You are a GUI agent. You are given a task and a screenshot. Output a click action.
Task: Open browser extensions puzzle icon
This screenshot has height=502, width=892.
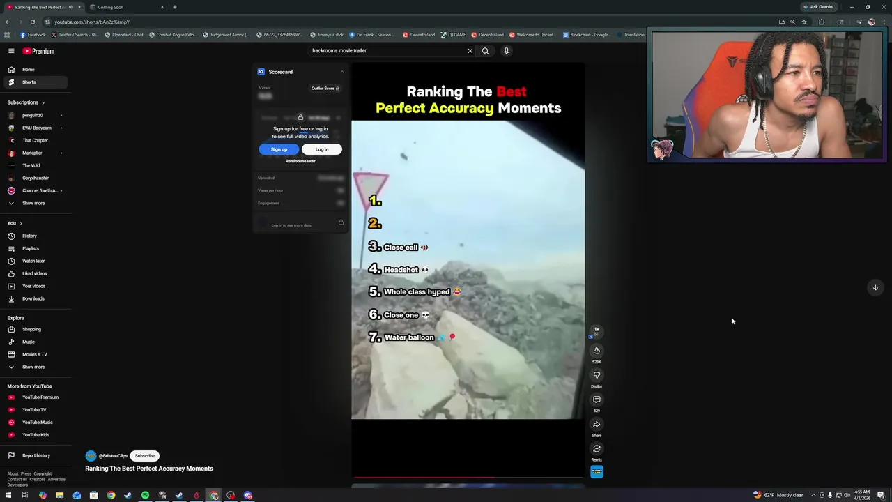coord(822,22)
